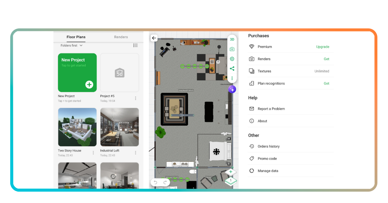Select the dining table on the rug
Screen dimensions: 388x203
click(174, 109)
